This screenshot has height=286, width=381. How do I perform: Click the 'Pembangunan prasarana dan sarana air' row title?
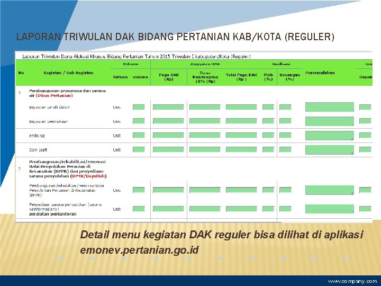pos(67,93)
